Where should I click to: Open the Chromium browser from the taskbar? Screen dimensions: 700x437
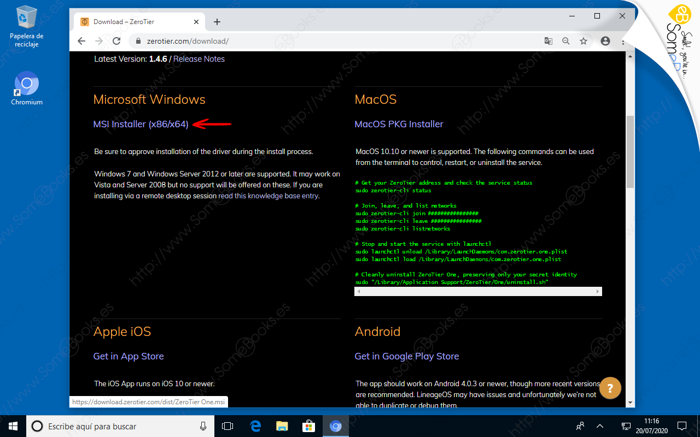click(x=336, y=426)
